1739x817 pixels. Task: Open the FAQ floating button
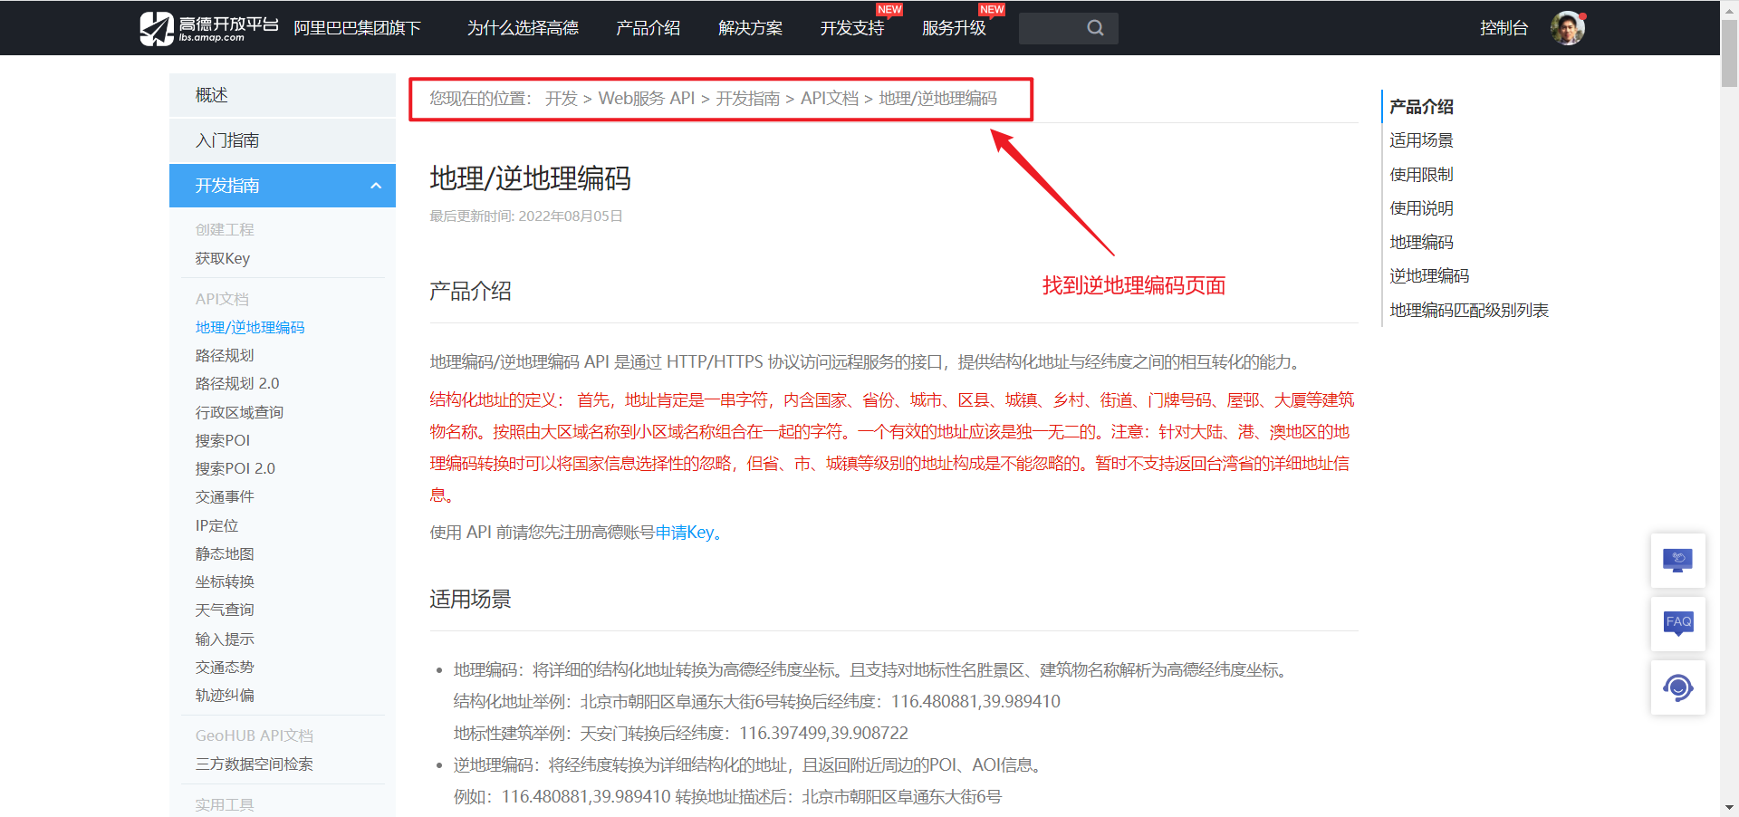tap(1678, 623)
